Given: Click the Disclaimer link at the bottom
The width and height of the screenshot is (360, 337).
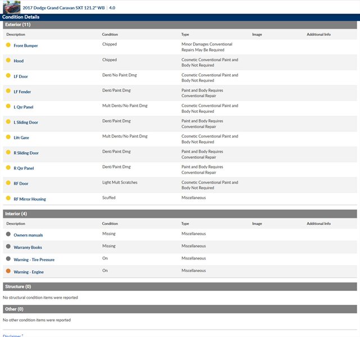Looking at the screenshot, I should click(12, 335).
